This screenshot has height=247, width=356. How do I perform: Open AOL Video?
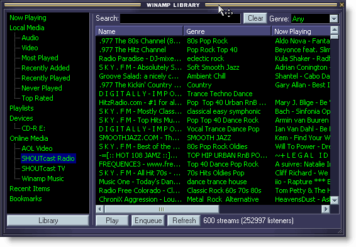37,148
